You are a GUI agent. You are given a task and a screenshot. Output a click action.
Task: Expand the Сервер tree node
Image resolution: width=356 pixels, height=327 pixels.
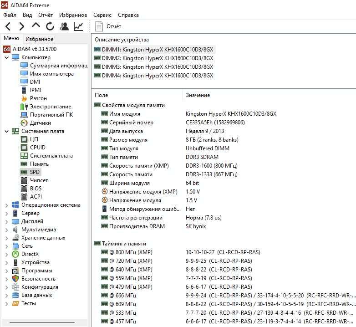coord(6,213)
